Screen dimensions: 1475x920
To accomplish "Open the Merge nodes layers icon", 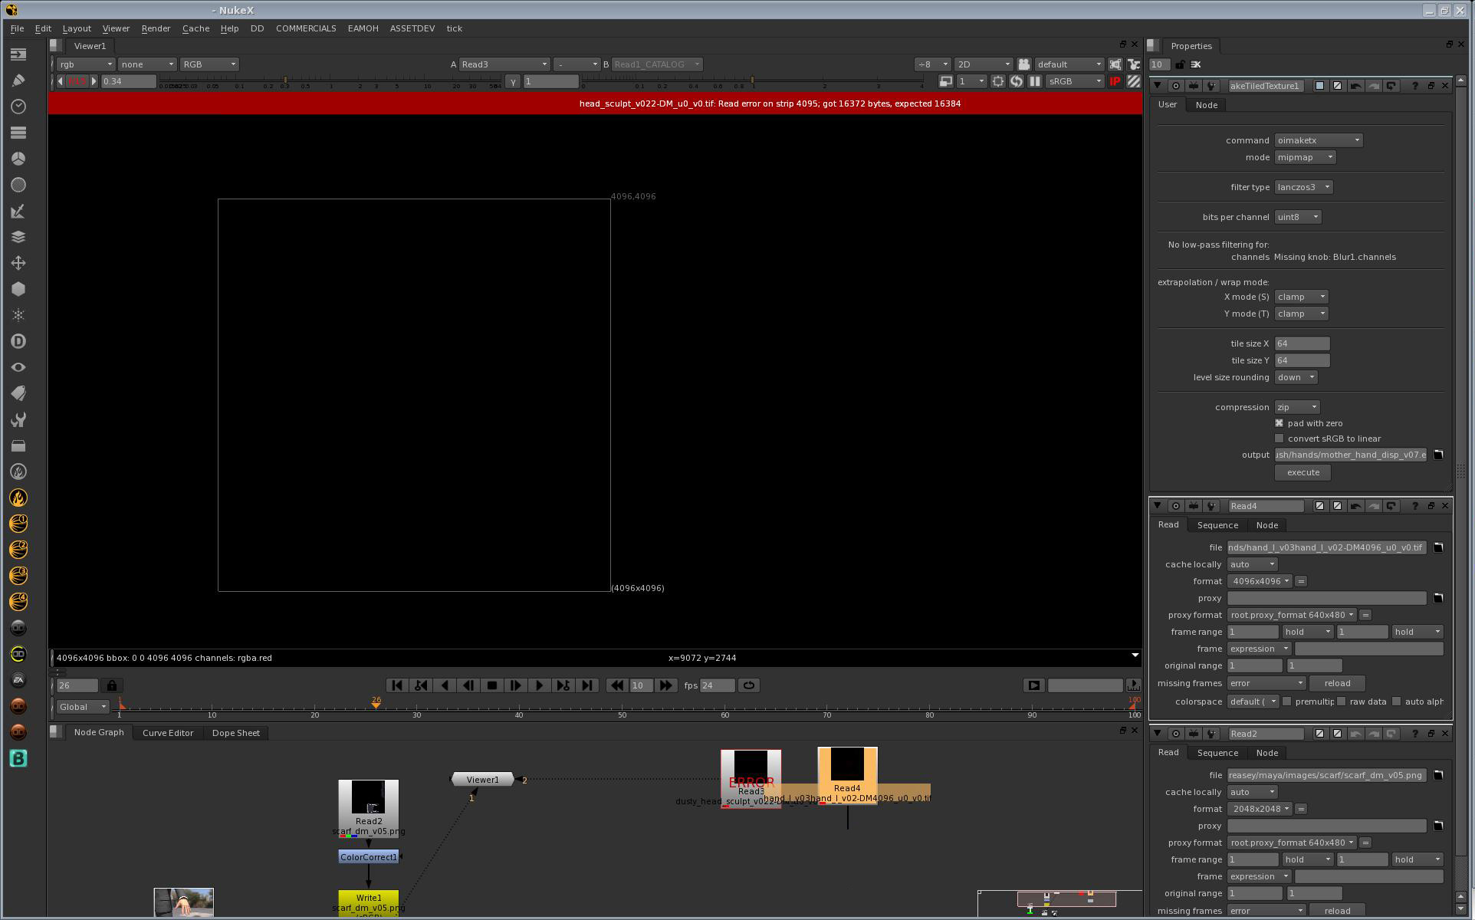I will click(18, 237).
